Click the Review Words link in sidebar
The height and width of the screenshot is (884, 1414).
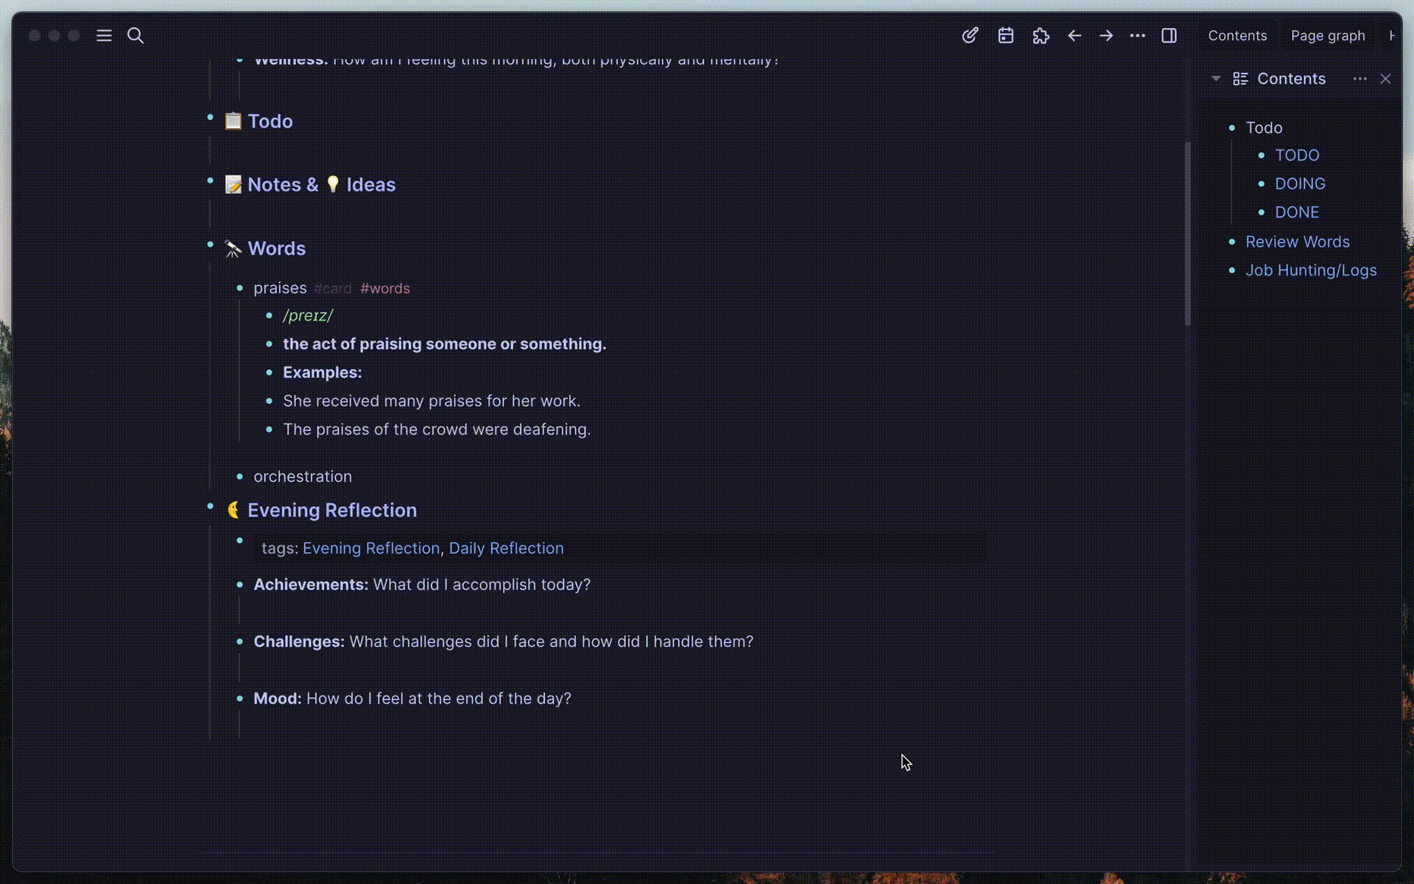pyautogui.click(x=1299, y=242)
